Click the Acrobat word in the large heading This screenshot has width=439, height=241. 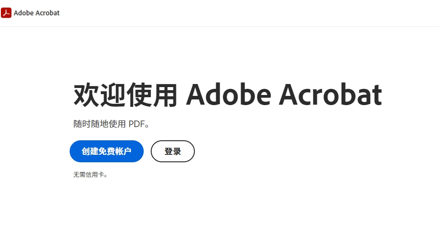(x=331, y=95)
